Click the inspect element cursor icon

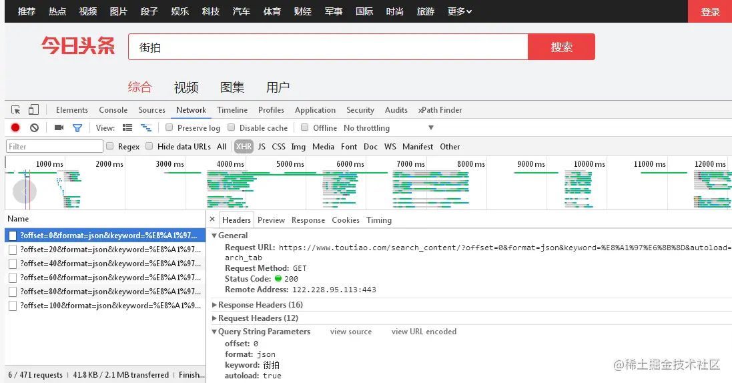tap(15, 109)
